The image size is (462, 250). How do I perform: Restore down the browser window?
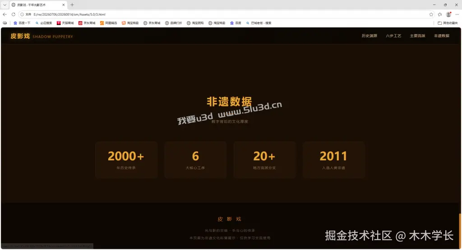tap(445, 5)
